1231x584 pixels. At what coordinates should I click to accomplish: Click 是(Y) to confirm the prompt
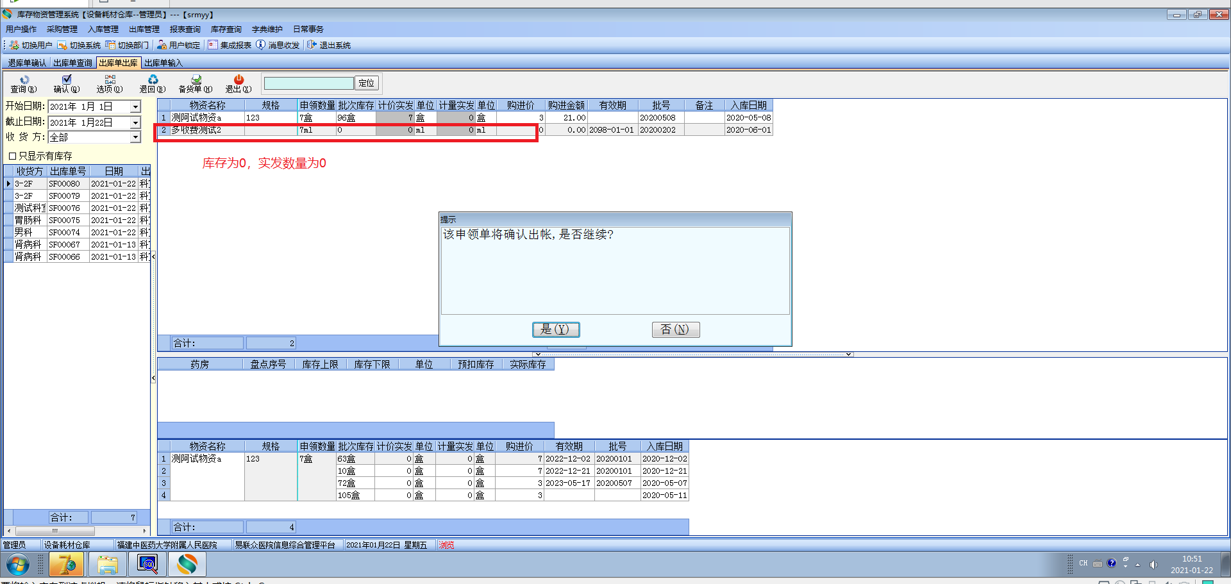pos(556,330)
